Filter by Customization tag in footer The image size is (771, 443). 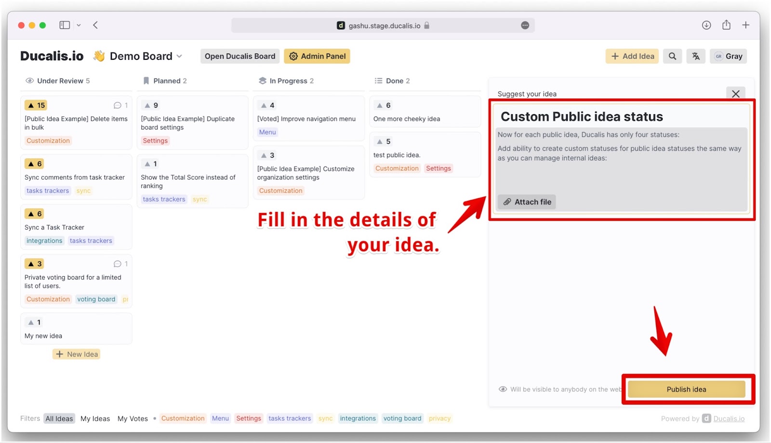tap(183, 418)
